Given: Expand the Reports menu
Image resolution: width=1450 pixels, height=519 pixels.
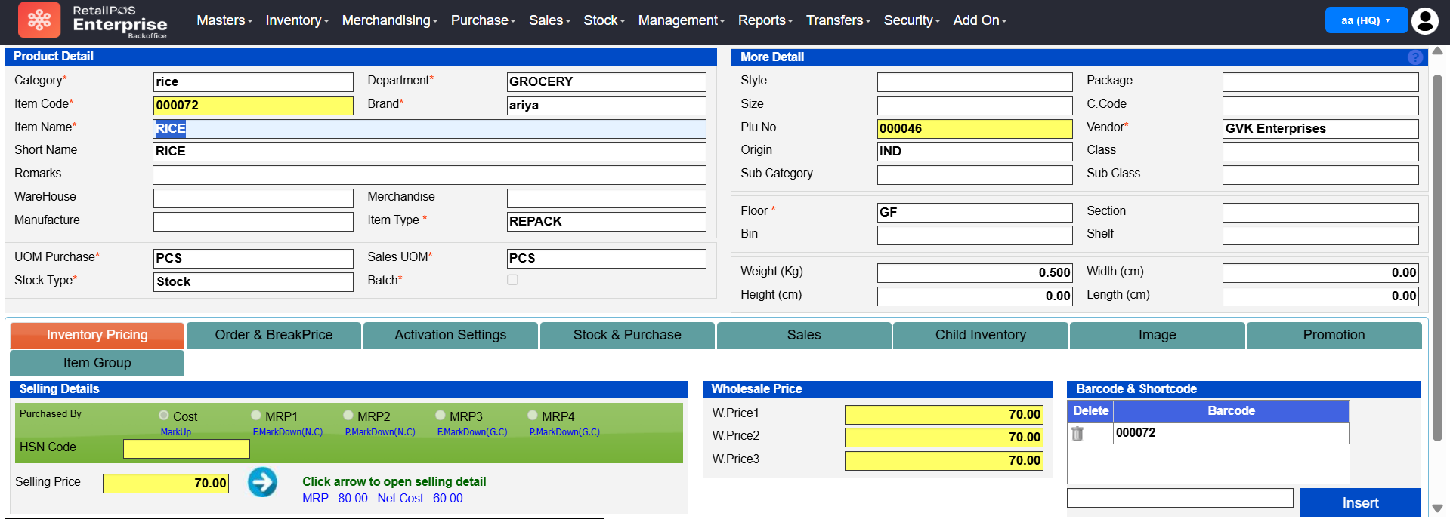Looking at the screenshot, I should 765,20.
